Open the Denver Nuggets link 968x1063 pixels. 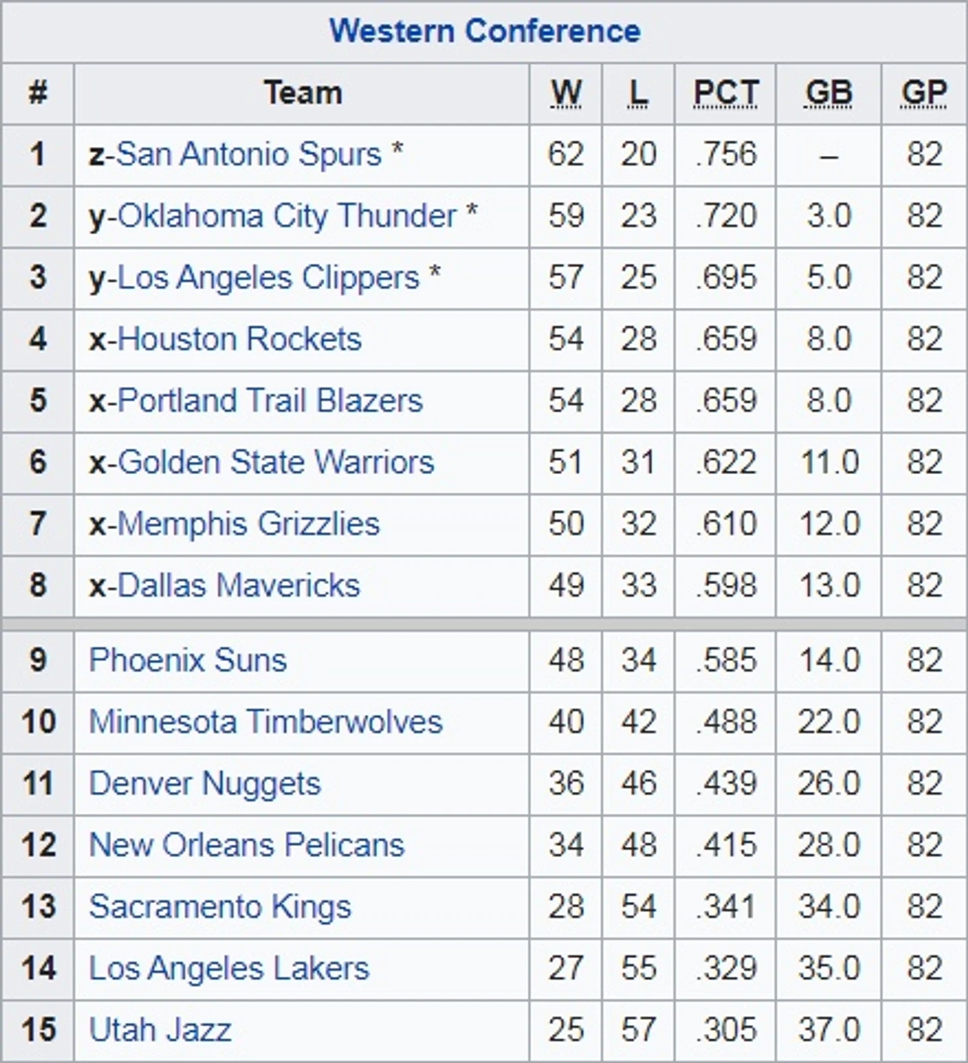[205, 784]
